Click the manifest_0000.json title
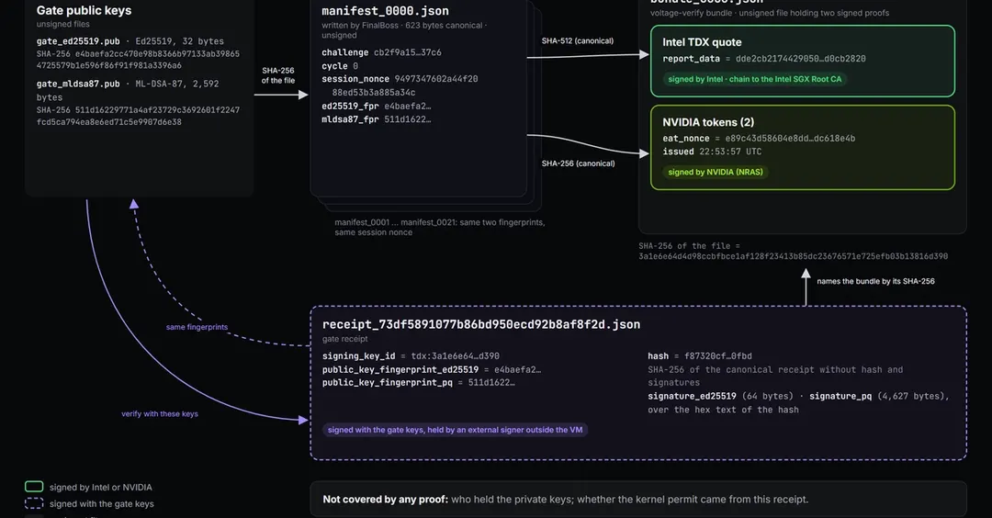992x518 pixels. click(385, 11)
